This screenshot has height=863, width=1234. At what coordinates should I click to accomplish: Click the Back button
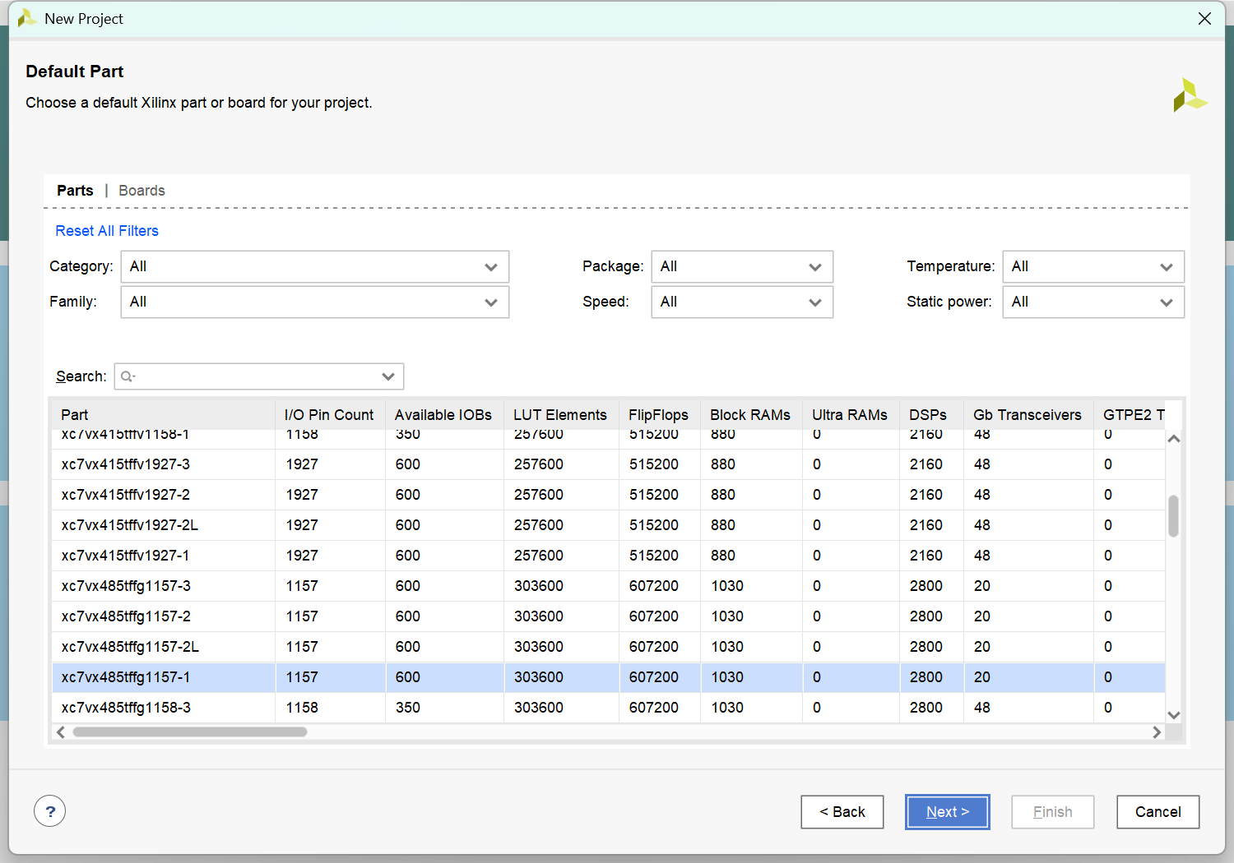coord(842,812)
